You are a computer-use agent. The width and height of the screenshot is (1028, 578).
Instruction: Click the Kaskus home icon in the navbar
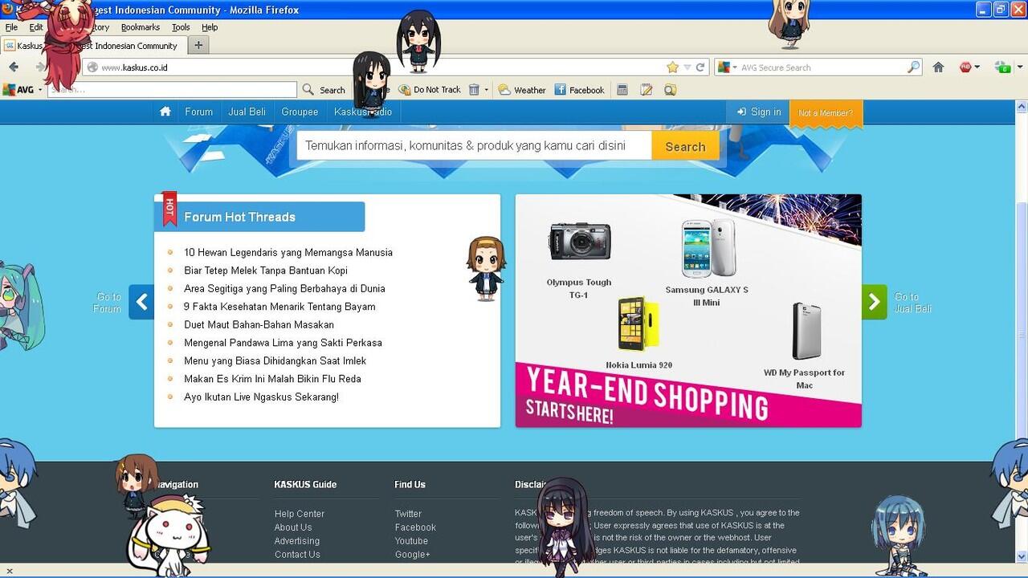tap(165, 112)
